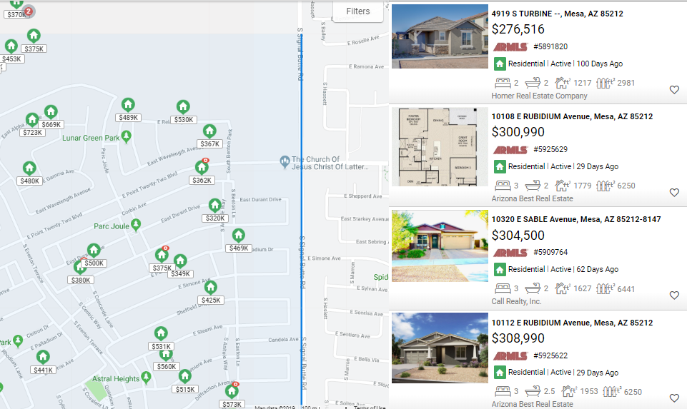
Task: Click the residential home badge on Turbine listing
Action: [500, 64]
